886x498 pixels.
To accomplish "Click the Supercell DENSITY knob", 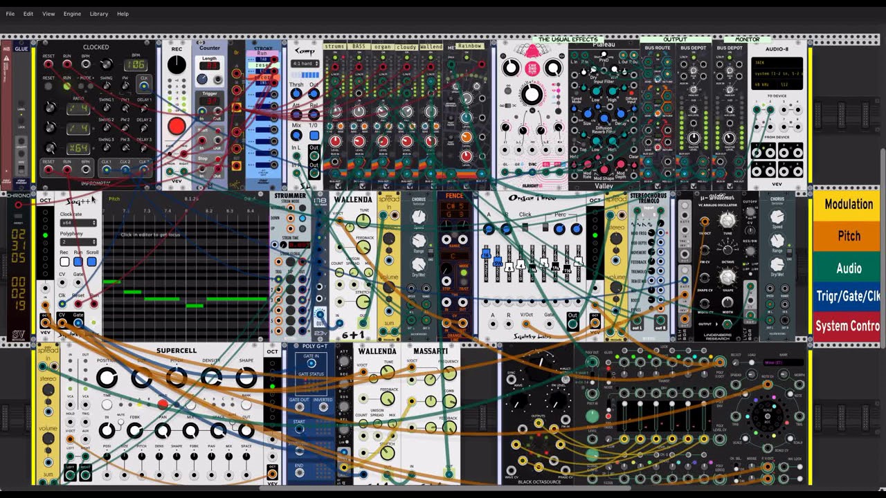I will tap(212, 378).
